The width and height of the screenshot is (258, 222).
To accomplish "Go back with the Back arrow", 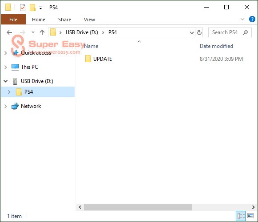I will tap(9, 32).
